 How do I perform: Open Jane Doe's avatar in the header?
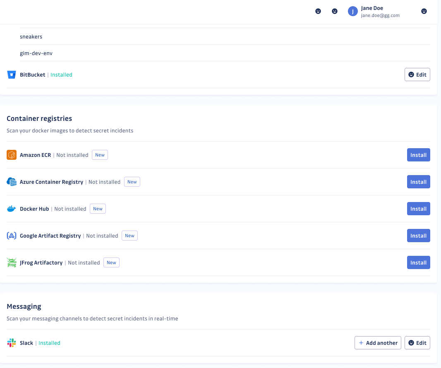point(352,11)
